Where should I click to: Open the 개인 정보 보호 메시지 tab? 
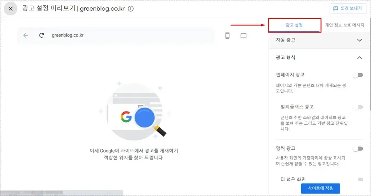345,25
